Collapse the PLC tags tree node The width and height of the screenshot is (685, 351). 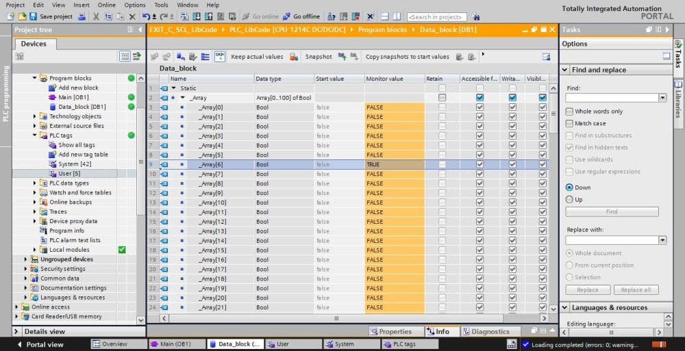click(x=34, y=135)
